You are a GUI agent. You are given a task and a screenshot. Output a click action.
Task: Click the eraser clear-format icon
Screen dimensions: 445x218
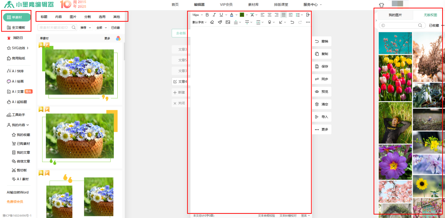point(212,22)
